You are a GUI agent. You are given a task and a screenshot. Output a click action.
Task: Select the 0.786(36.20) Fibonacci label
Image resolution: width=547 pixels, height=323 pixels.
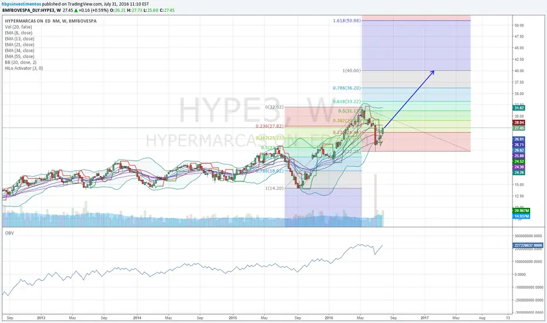(x=347, y=88)
